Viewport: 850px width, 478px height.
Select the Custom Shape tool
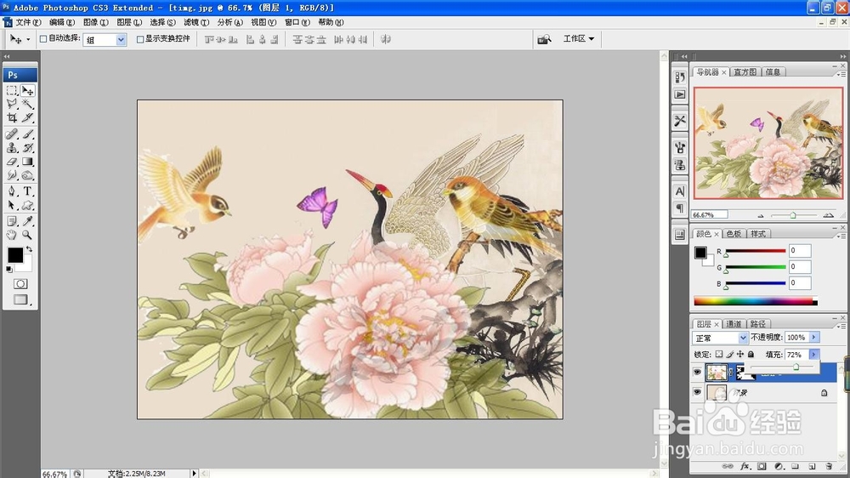pos(28,205)
